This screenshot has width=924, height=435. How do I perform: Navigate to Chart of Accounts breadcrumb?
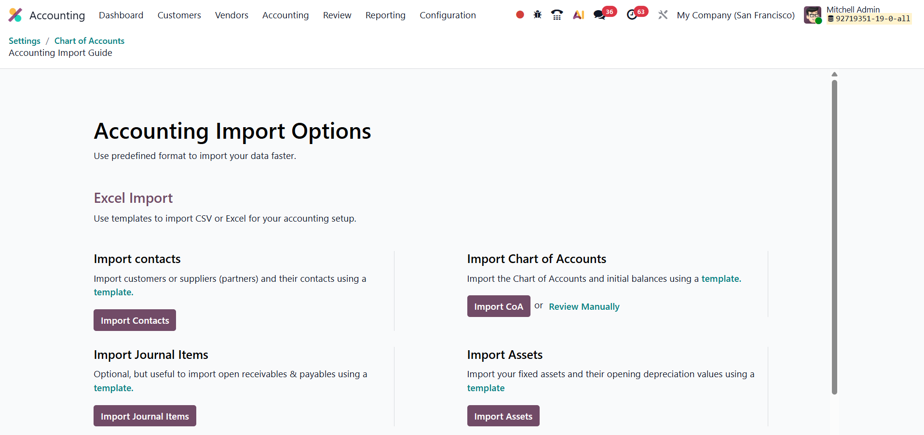tap(89, 41)
